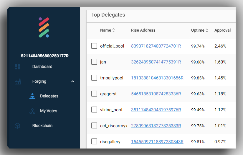Screen dimensions: 243x155
Task: Select gregorst delegate checkbox
Action: click(x=94, y=94)
